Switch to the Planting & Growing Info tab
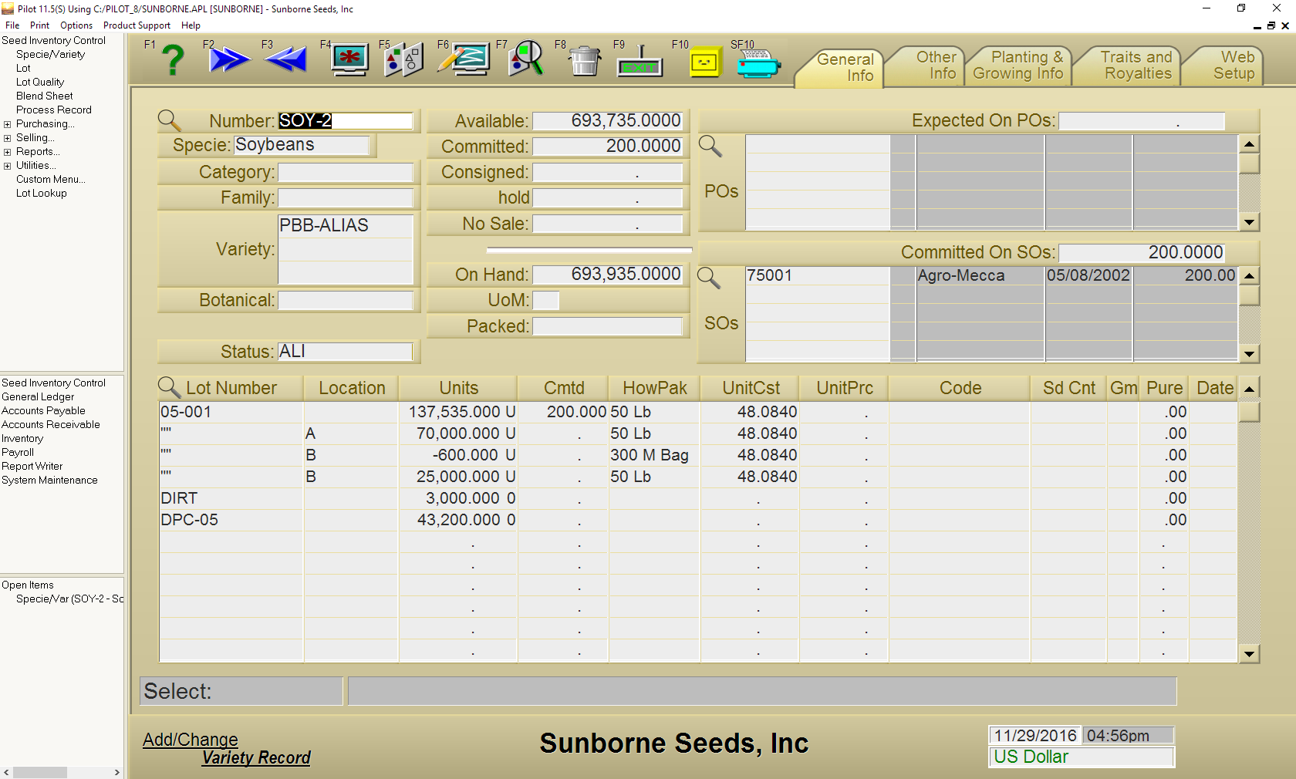This screenshot has height=779, width=1296. pyautogui.click(x=1018, y=66)
